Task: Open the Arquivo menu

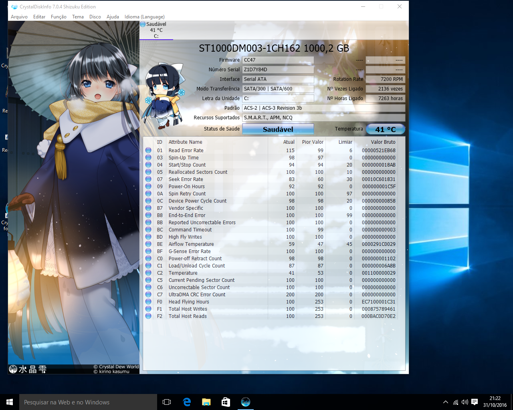Action: (x=19, y=17)
